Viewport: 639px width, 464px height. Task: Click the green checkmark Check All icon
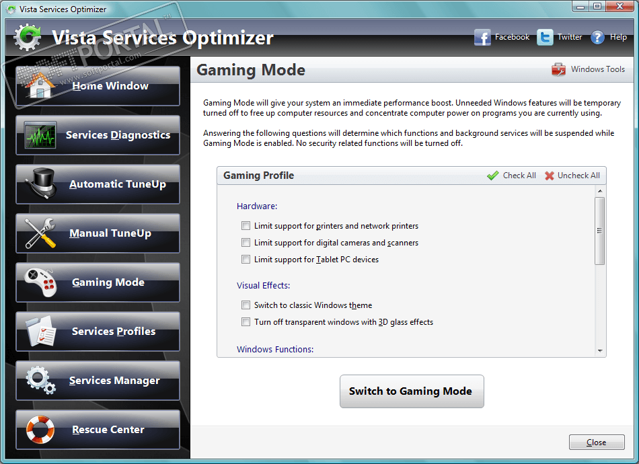(x=492, y=176)
